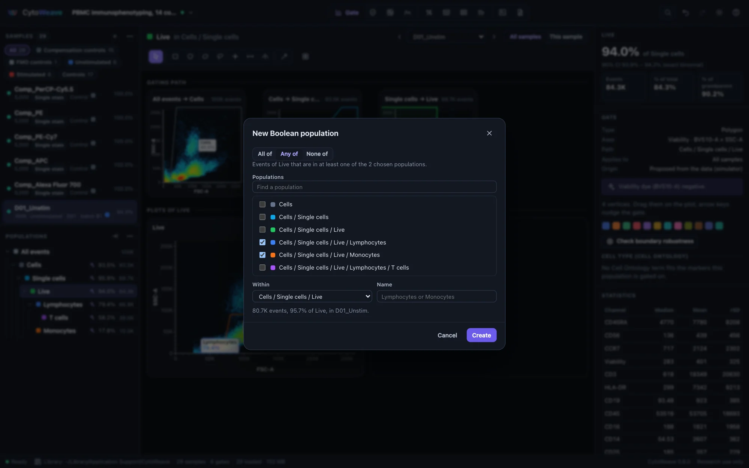Viewport: 749px width, 468px height.
Task: Select the 'Any of' mode
Action: coord(289,154)
